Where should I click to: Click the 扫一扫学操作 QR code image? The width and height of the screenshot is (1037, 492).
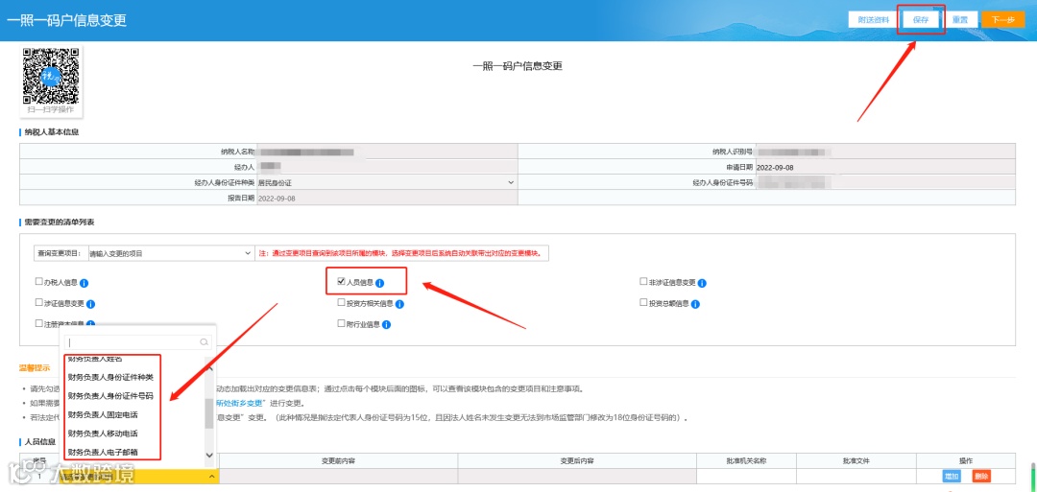click(51, 75)
